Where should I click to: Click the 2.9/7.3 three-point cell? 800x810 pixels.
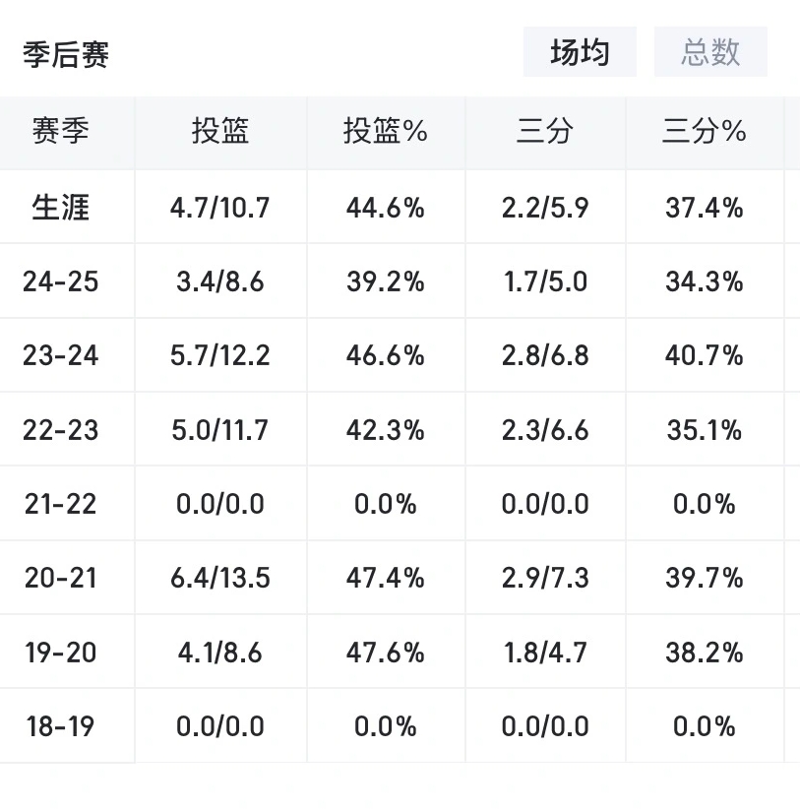click(x=544, y=578)
